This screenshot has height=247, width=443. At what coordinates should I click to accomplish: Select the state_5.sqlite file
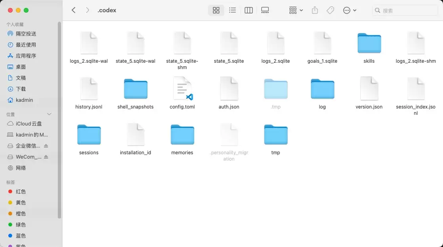(229, 47)
